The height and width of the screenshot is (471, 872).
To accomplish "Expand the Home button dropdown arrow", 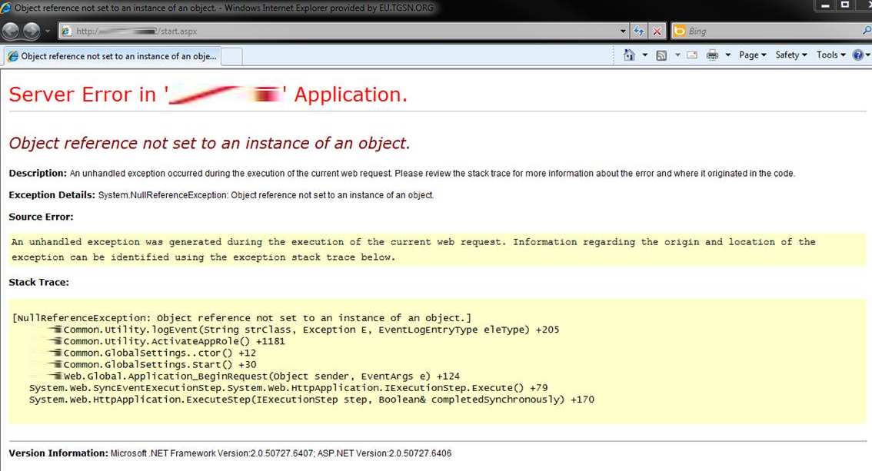I will click(644, 55).
